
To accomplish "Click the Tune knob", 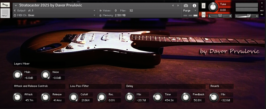I will coord(213,7).
